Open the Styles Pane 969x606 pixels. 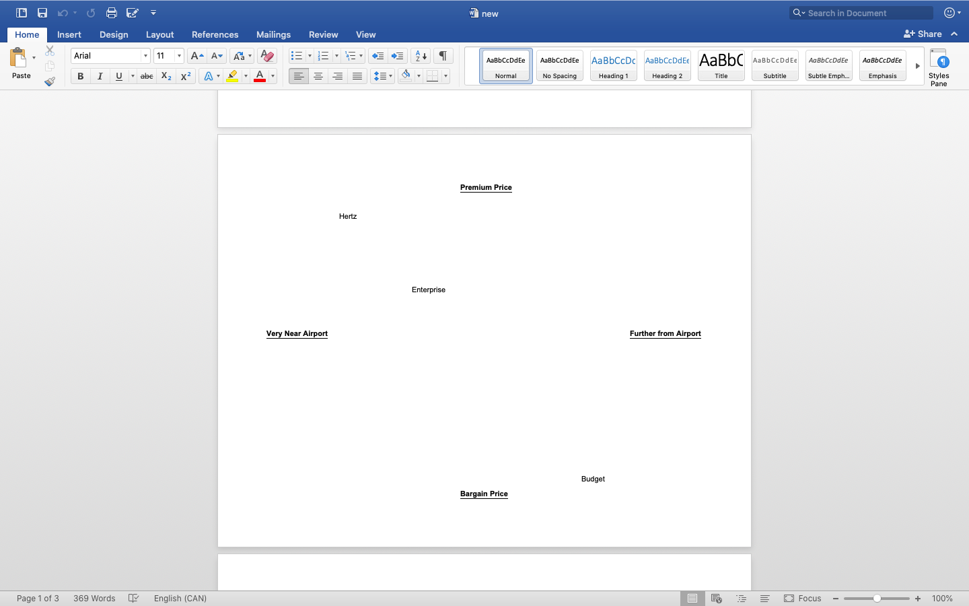(x=939, y=67)
